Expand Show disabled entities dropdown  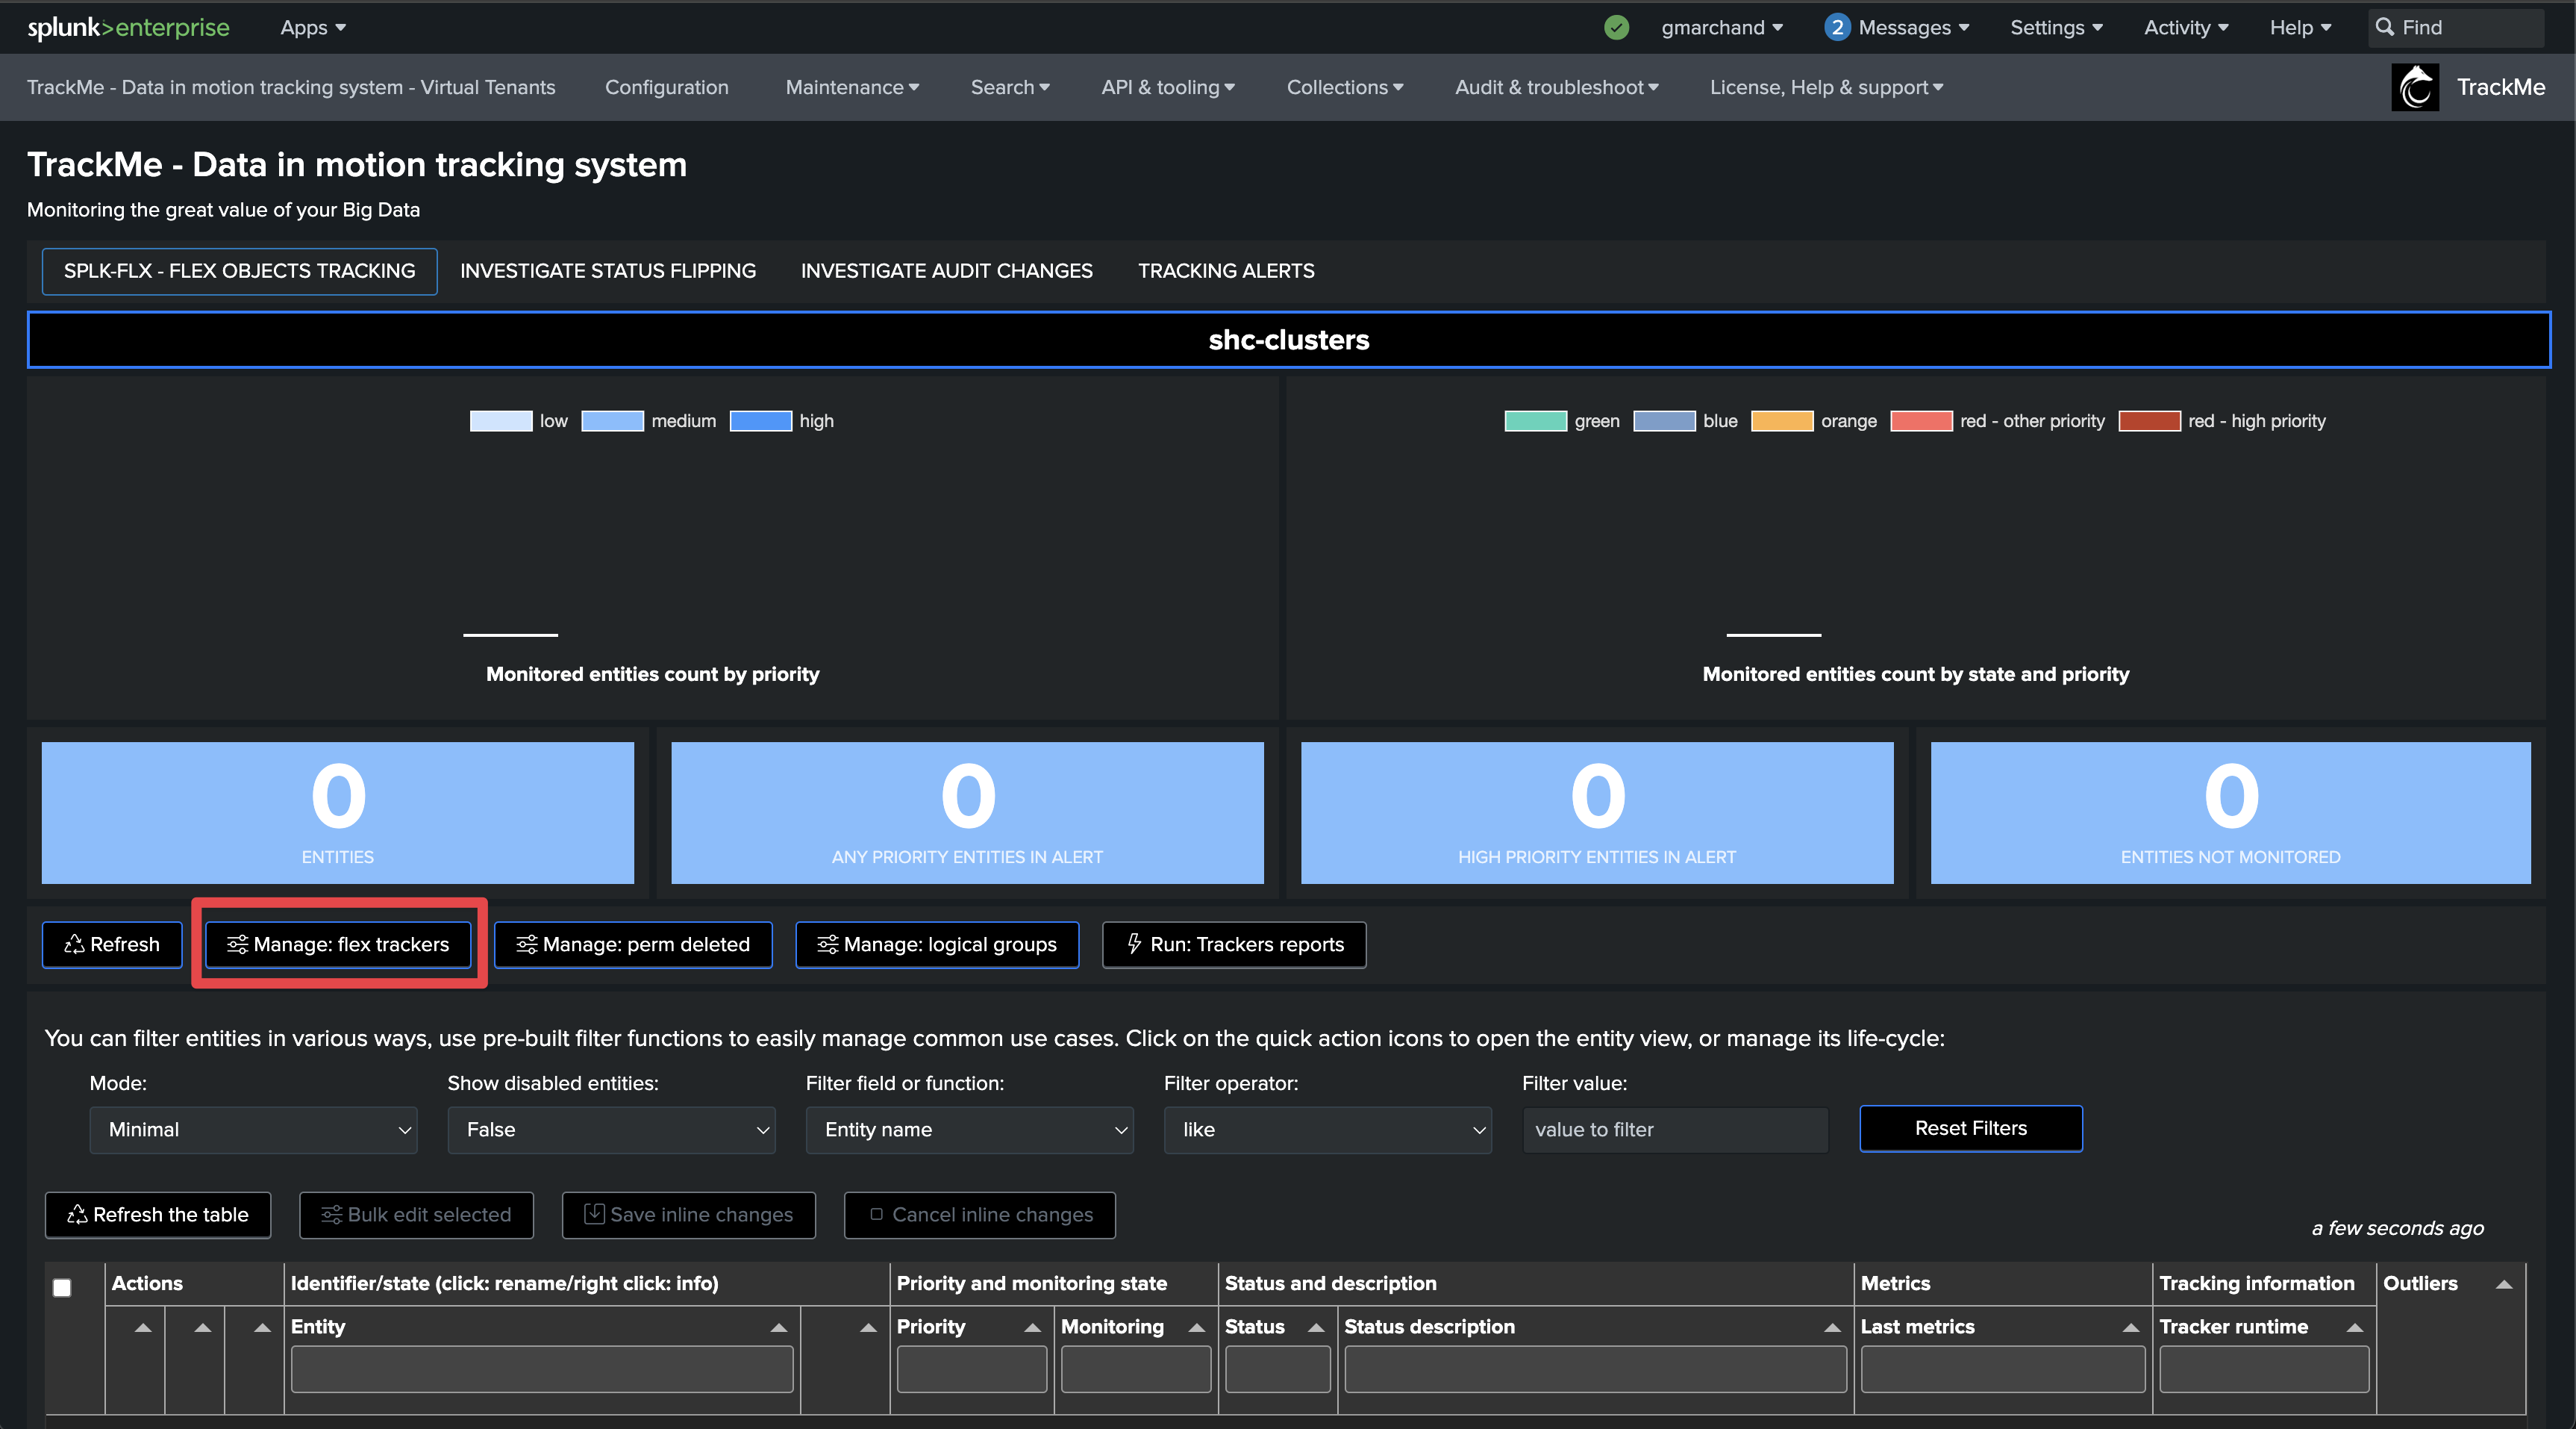pos(611,1130)
